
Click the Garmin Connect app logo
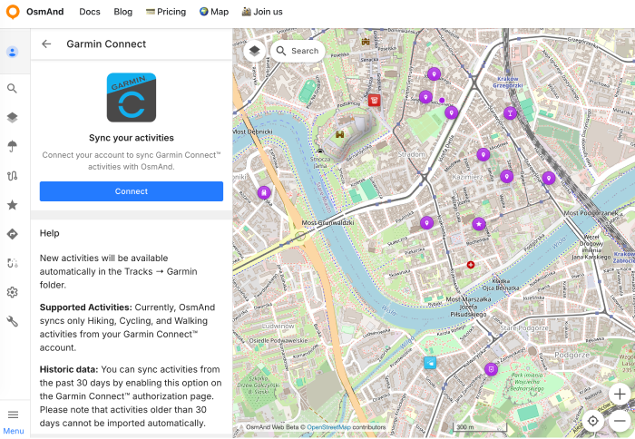132,97
